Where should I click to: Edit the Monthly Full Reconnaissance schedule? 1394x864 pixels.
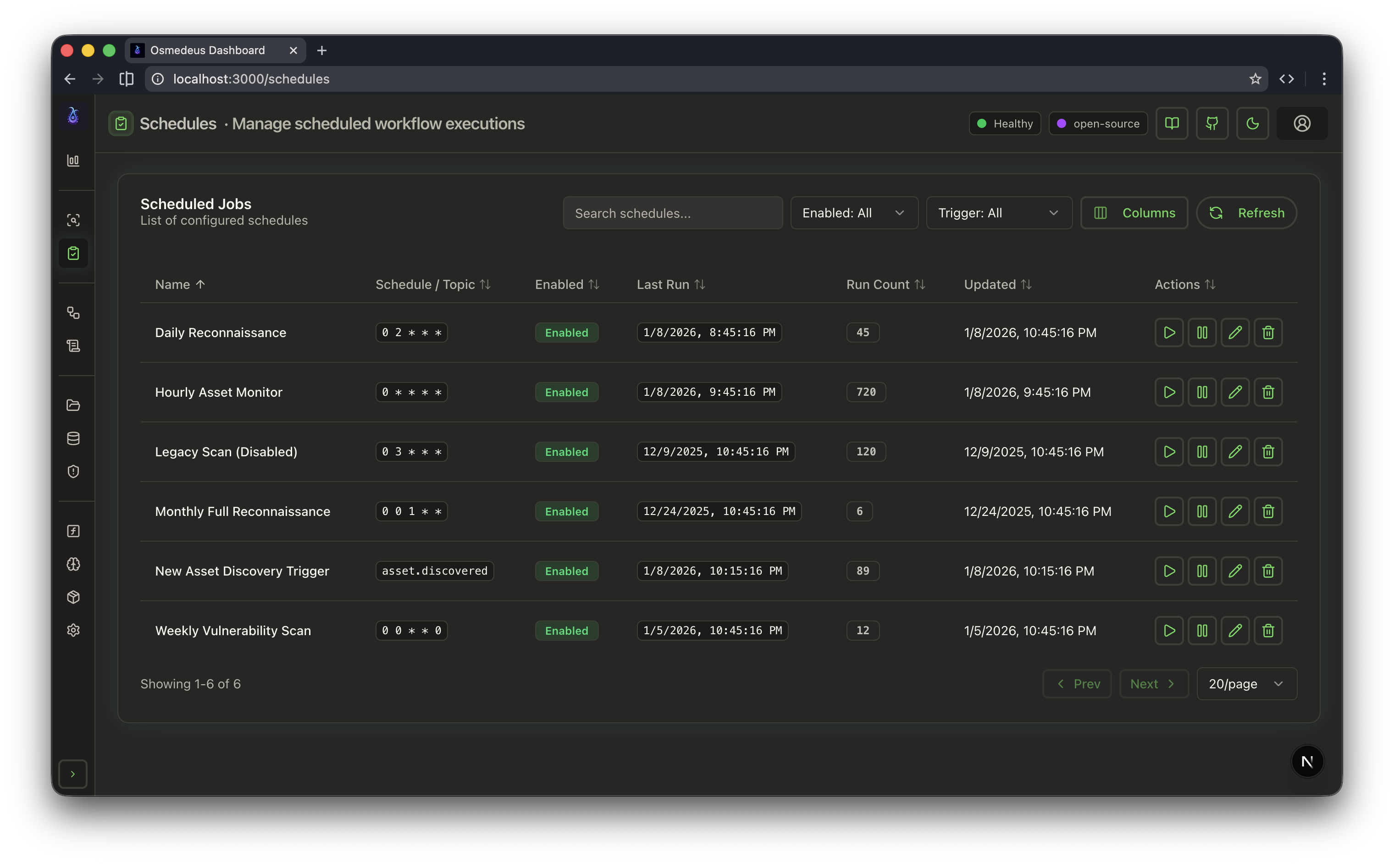(x=1235, y=511)
